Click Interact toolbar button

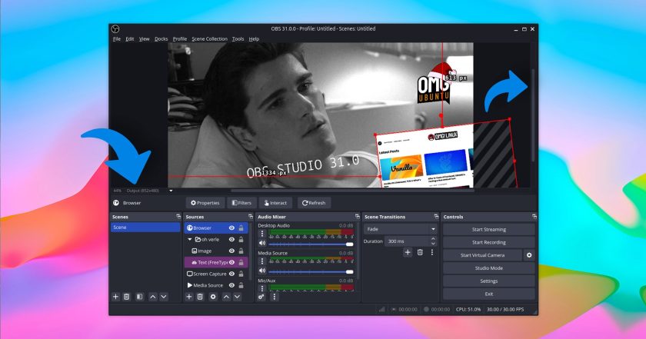(275, 203)
